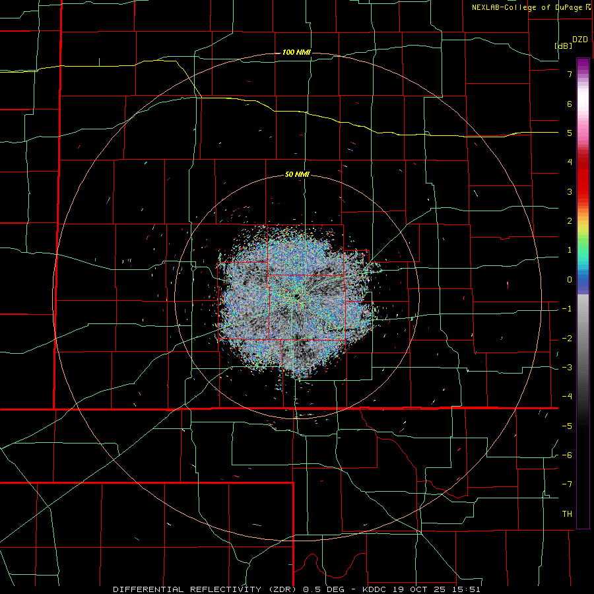Click scale value 3 on legend
The image size is (594, 594).
570,191
